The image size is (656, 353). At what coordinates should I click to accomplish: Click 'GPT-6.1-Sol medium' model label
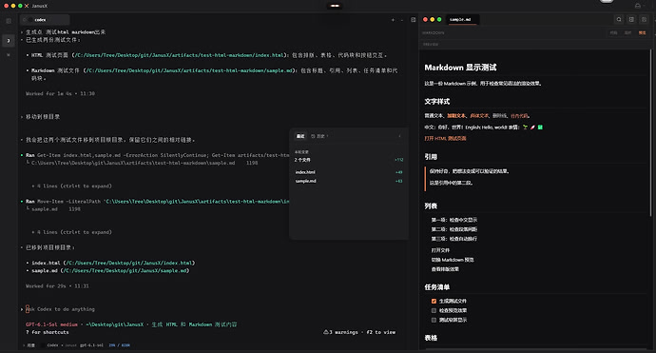[x=51, y=324]
